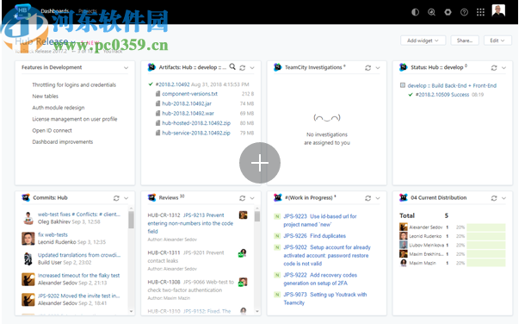Expand Features in Development widget menu
This screenshot has height=324, width=525.
point(126,68)
